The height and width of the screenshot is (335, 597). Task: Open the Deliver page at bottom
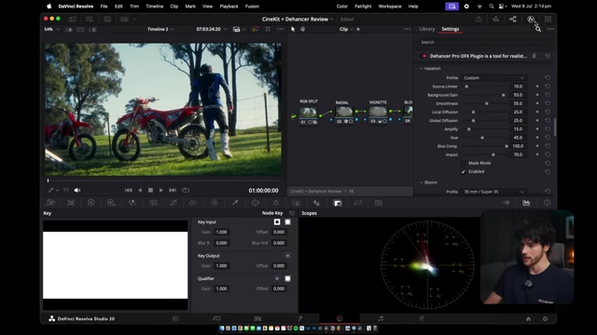pyautogui.click(x=421, y=318)
